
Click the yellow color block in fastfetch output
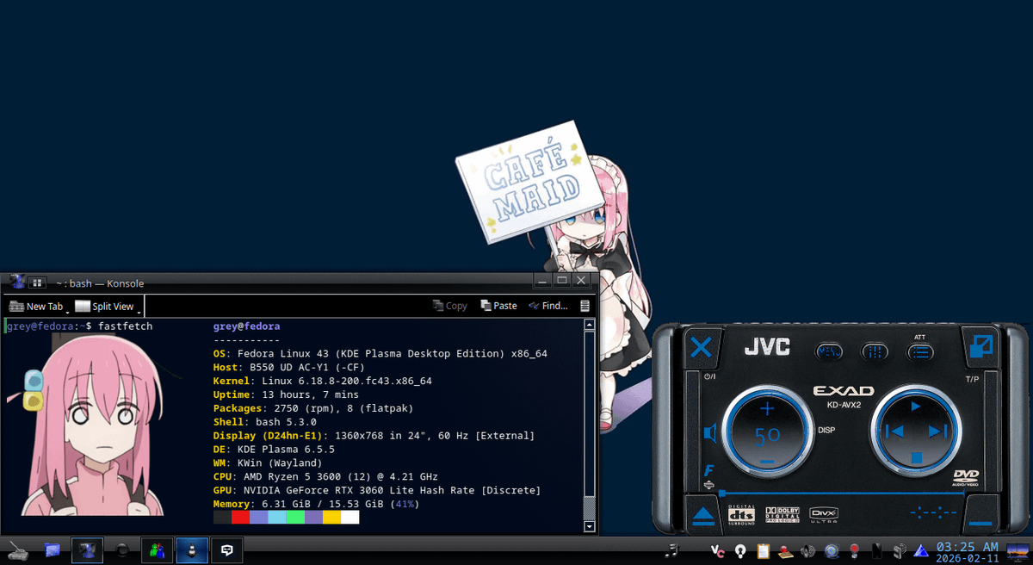(331, 517)
